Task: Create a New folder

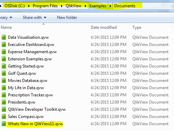Action: point(67,17)
